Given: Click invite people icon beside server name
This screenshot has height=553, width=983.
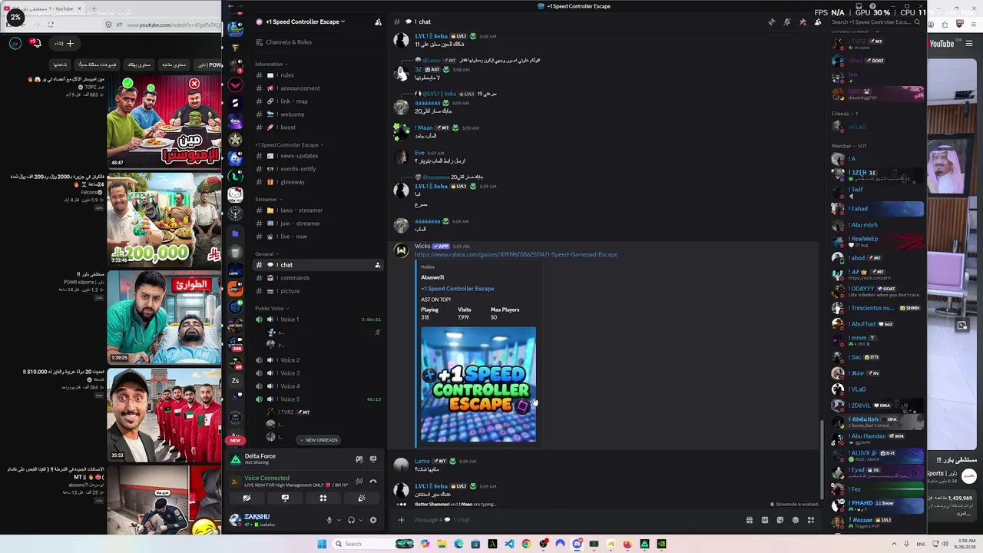Looking at the screenshot, I should click(378, 22).
